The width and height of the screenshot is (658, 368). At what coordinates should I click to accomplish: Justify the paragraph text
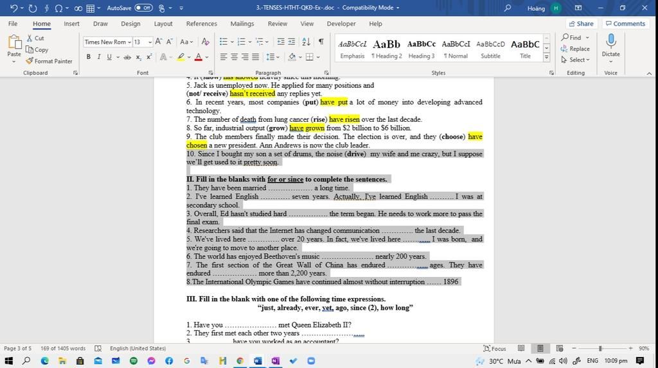tap(256, 57)
